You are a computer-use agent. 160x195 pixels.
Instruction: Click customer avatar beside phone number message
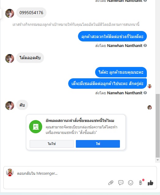10,13
